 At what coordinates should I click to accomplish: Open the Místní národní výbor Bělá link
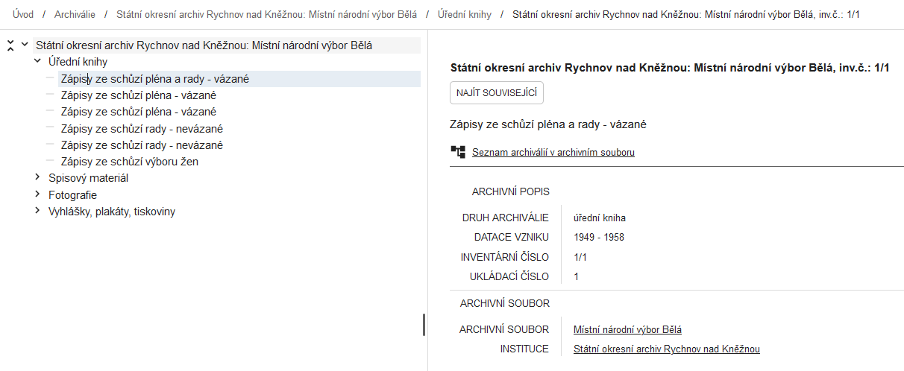click(627, 329)
